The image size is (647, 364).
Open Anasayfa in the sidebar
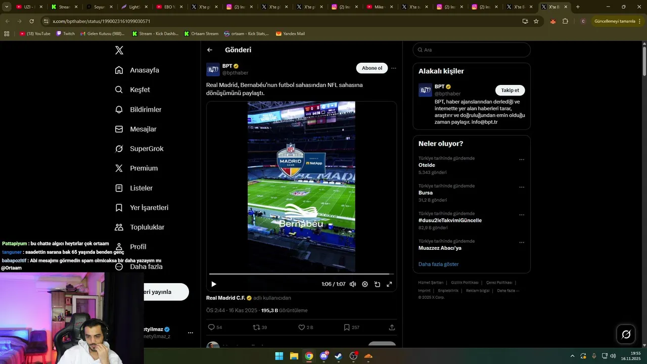(x=137, y=70)
